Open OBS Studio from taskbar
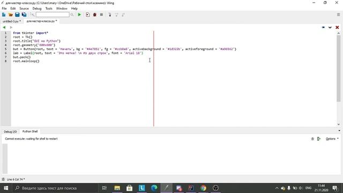This screenshot has height=193, width=343. (x=215, y=188)
